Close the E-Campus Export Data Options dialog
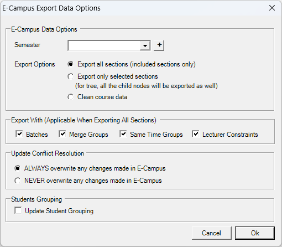Image resolution: width=282 pixels, height=247 pixels. pos(272,8)
